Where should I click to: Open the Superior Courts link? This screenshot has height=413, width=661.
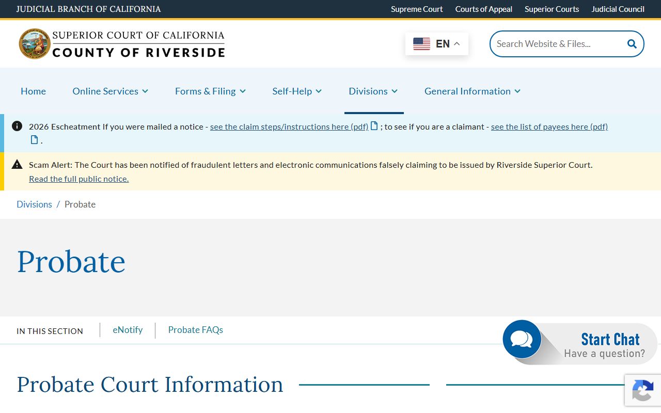point(552,9)
